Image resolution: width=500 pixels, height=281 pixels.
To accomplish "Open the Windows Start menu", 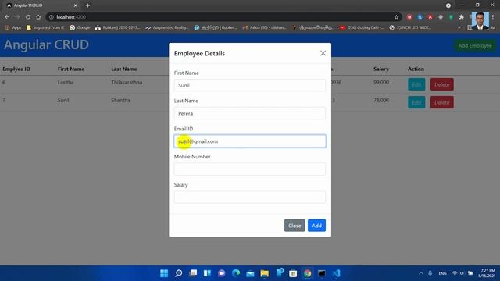I will point(164,273).
